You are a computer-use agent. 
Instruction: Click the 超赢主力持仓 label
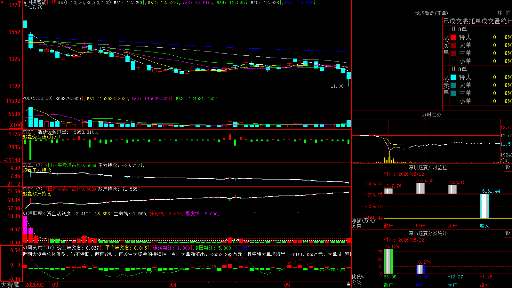click(37, 170)
